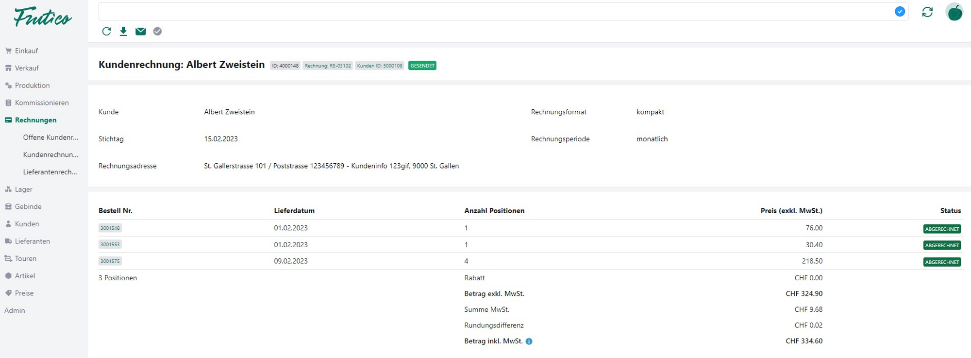Open order number 3001548
971x358 pixels.
click(110, 228)
